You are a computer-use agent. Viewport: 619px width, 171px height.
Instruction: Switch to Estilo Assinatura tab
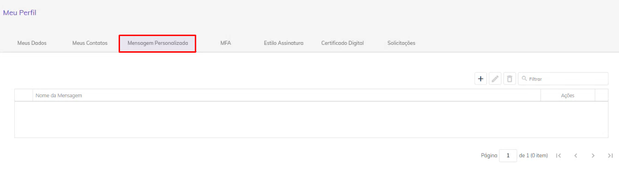[283, 43]
